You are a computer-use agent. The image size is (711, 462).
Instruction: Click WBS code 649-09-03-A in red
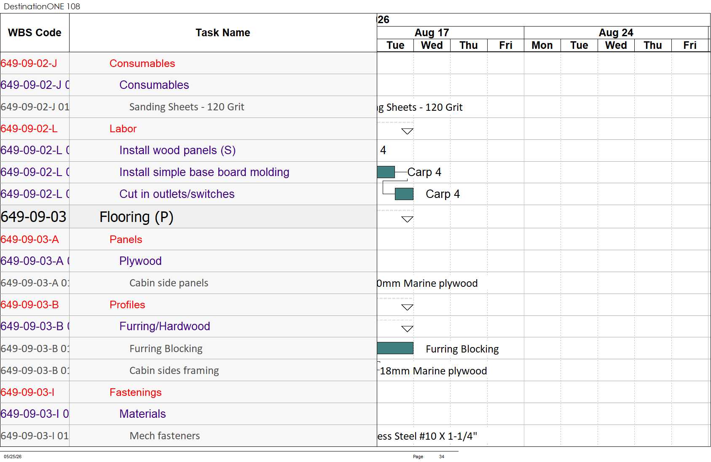(30, 240)
